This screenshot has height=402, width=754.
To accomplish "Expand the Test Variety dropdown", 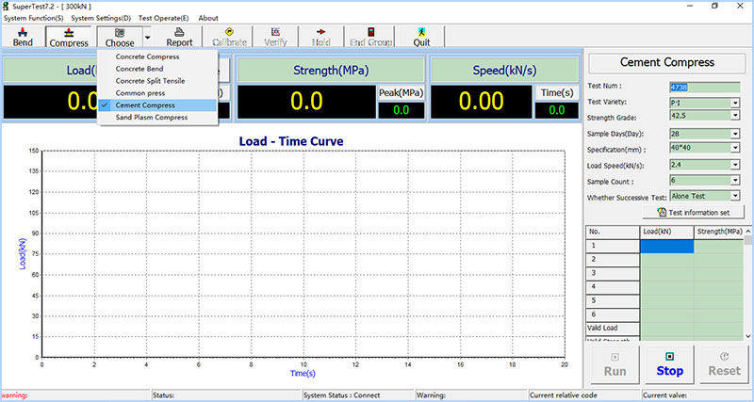I will click(x=735, y=102).
